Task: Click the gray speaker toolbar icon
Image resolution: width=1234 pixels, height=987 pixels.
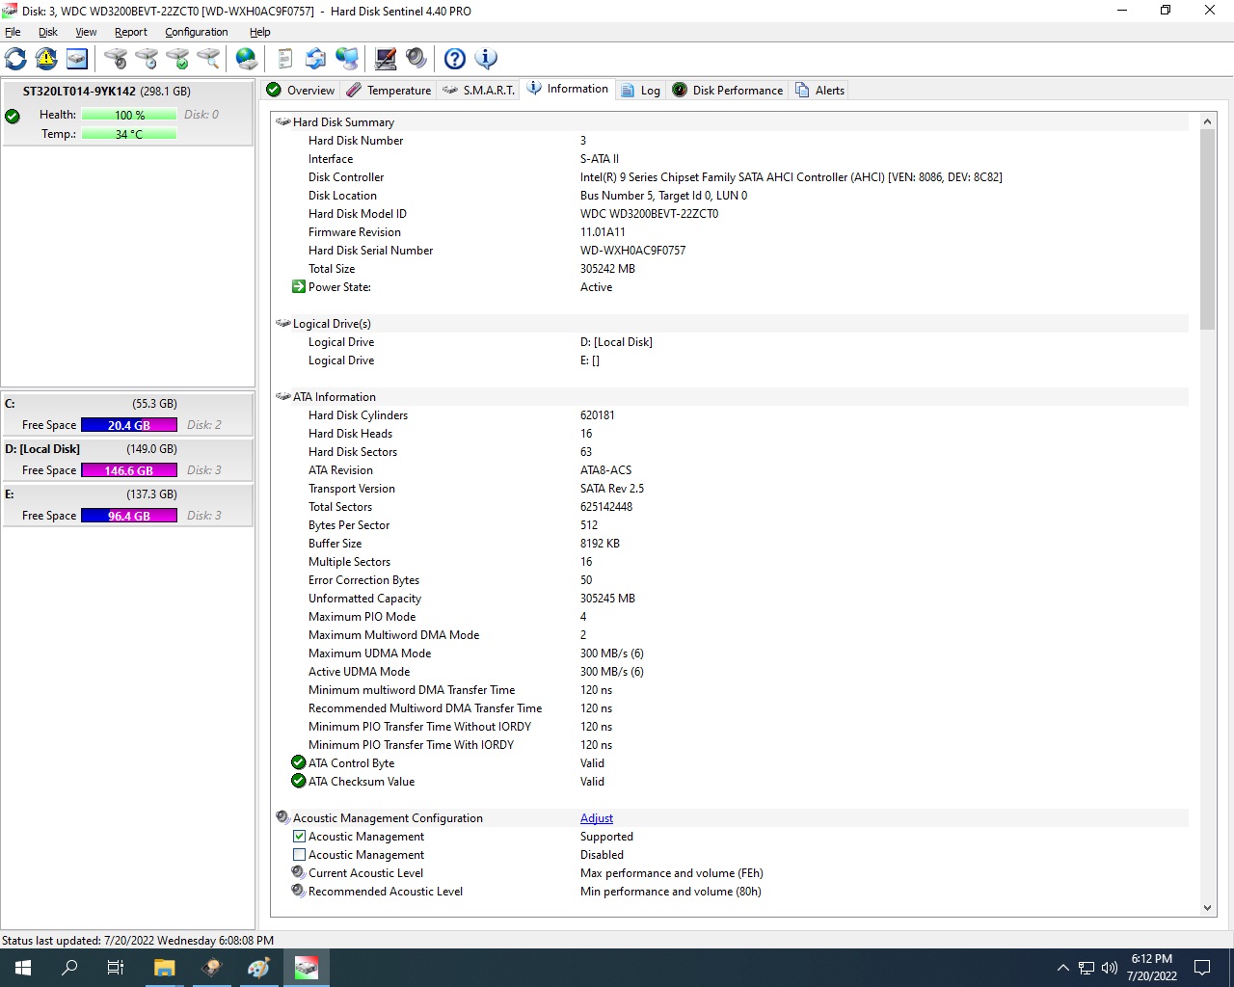Action: [x=416, y=59]
